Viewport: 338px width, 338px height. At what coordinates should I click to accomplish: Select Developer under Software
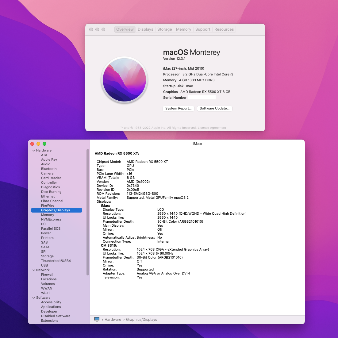[x=49, y=312]
